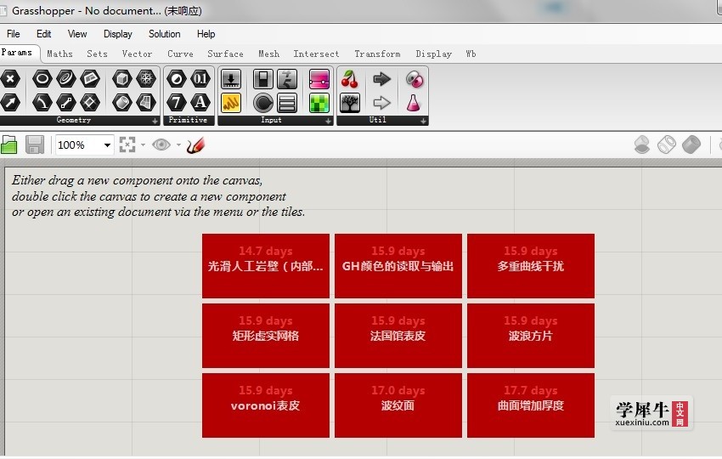Pick the green checkered swatch icon
The width and height of the screenshot is (722, 459).
319,103
